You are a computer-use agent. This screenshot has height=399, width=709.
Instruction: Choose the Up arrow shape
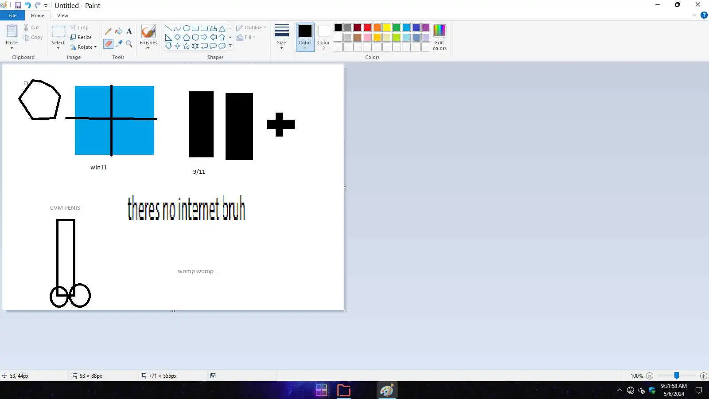pyautogui.click(x=222, y=37)
